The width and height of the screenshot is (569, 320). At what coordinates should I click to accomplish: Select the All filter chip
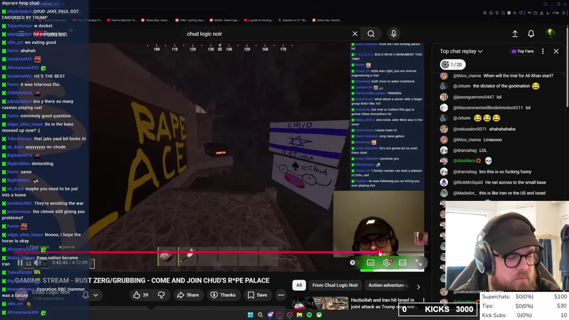click(299, 285)
